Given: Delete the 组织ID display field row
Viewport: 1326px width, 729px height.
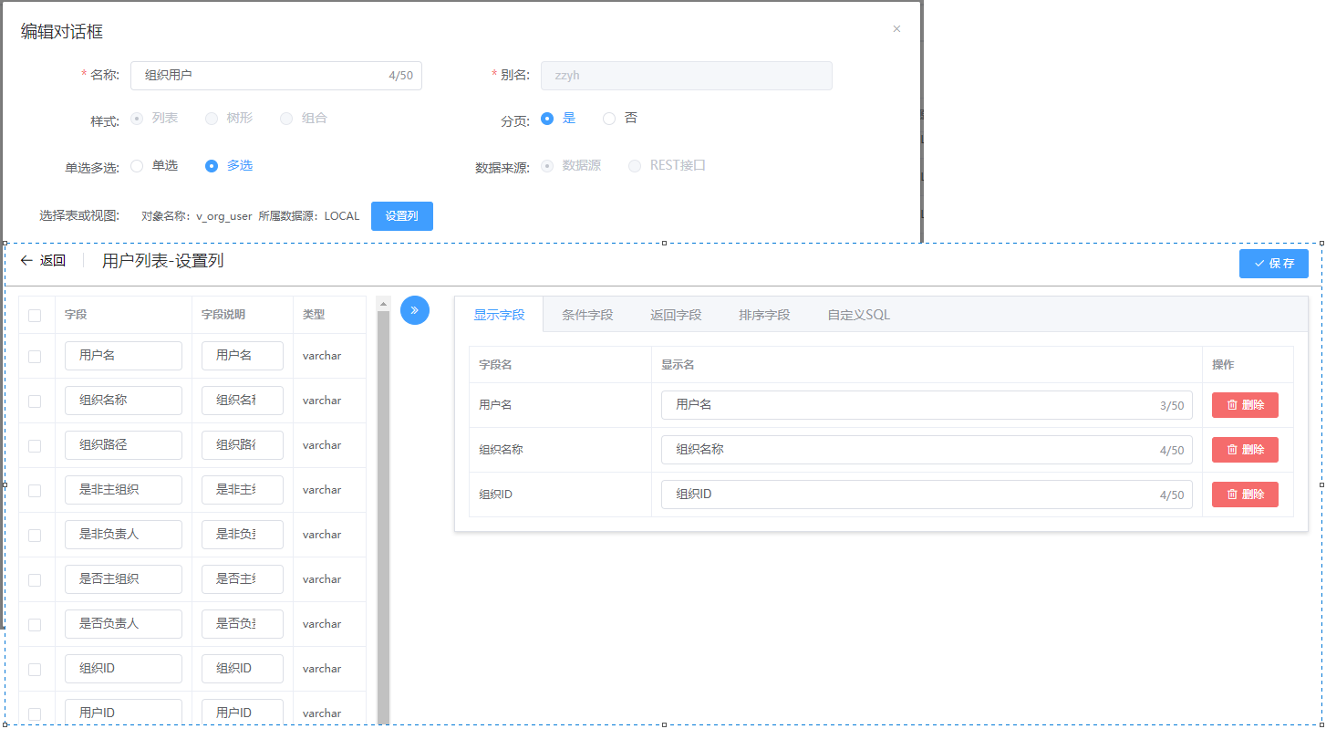Looking at the screenshot, I should click(x=1244, y=495).
